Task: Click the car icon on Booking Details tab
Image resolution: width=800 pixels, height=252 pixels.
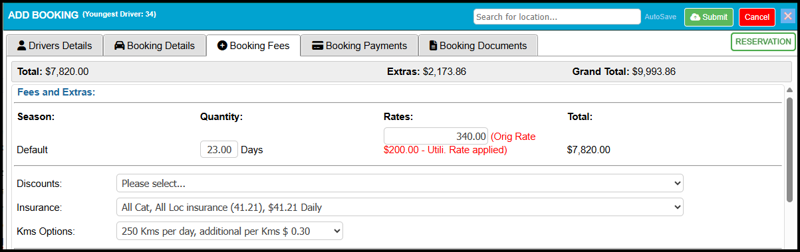Action: tap(119, 46)
